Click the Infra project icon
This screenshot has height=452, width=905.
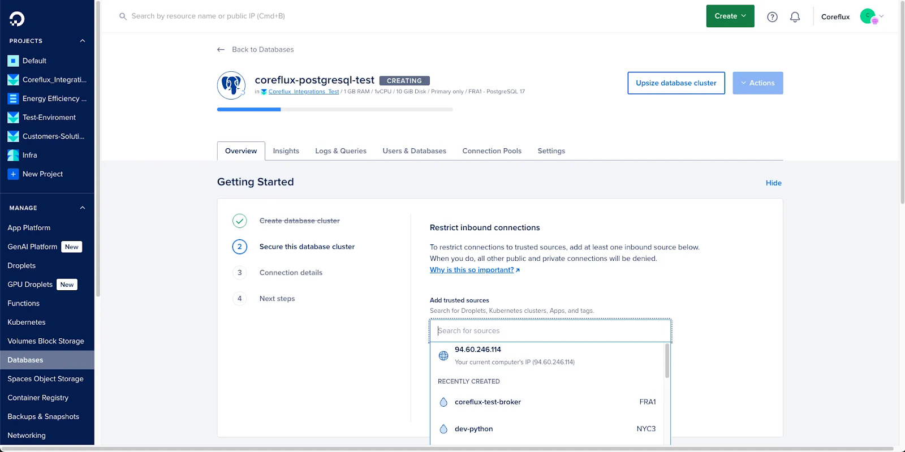coord(13,155)
